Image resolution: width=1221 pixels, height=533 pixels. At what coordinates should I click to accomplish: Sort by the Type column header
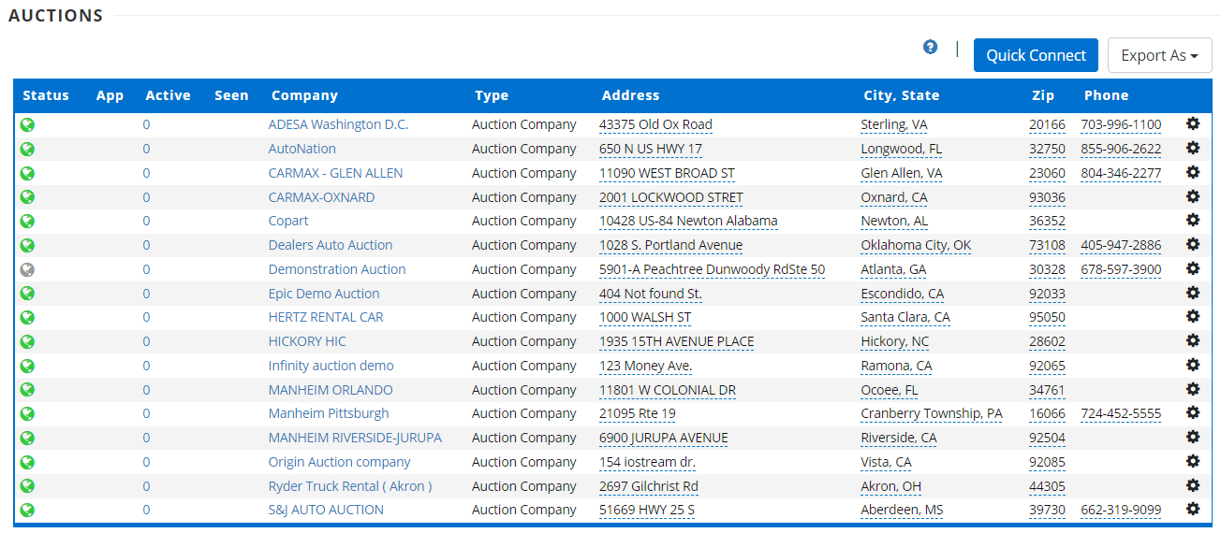pos(492,95)
